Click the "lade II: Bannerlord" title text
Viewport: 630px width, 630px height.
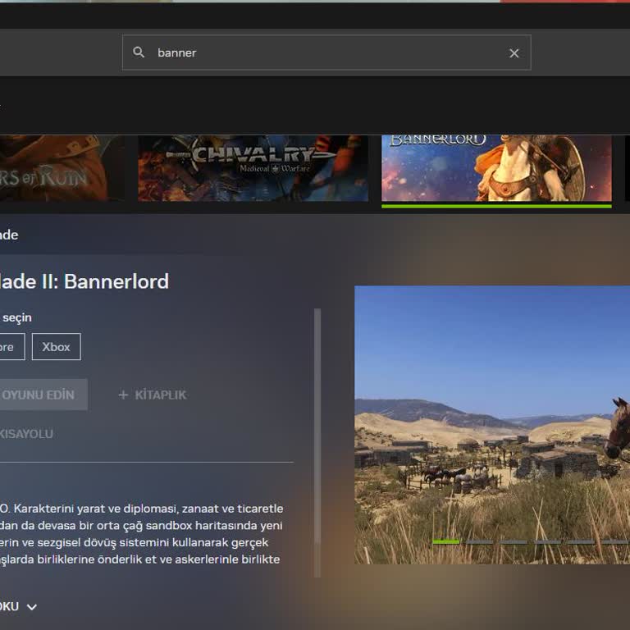click(x=84, y=281)
